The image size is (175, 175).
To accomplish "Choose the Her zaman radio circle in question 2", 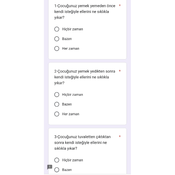I will 57,114.
